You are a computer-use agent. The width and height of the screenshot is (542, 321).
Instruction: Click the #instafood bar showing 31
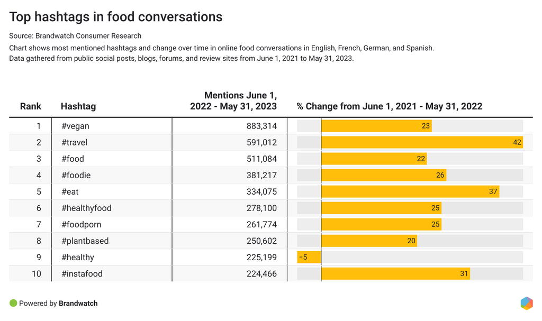(395, 274)
